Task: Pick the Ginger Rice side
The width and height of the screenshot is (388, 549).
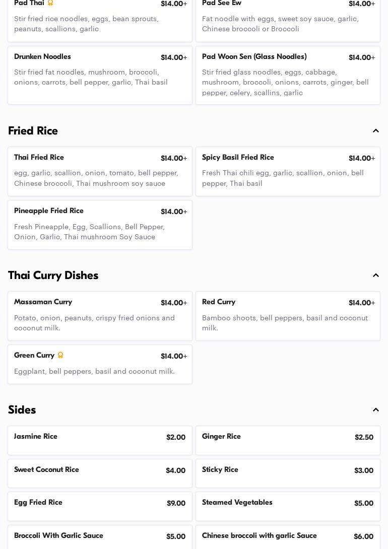Action: pyautogui.click(x=288, y=440)
